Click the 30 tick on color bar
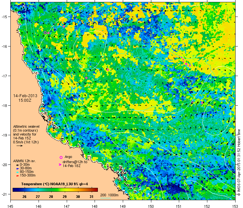 [78, 197]
